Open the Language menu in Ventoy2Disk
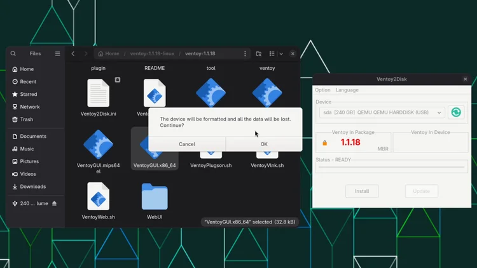Screen dimensions: 477x268 tap(347, 90)
